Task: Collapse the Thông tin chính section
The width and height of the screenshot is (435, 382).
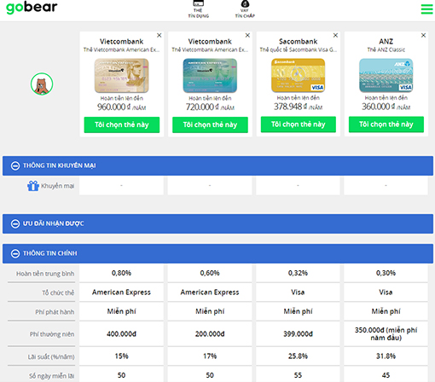Action: pos(15,253)
